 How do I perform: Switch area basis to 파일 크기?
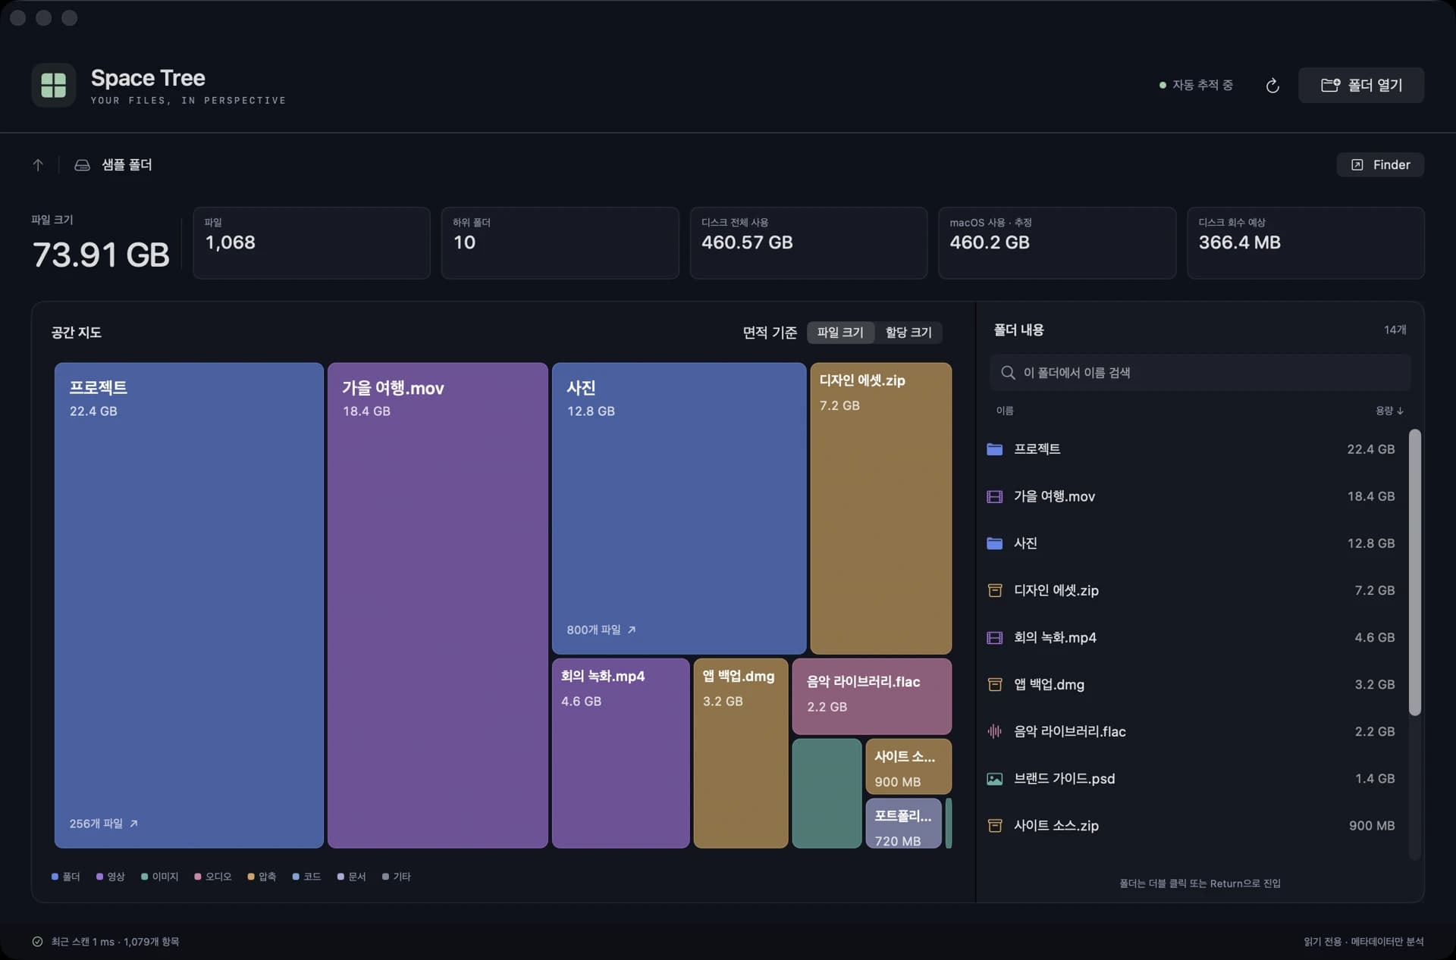click(x=840, y=333)
